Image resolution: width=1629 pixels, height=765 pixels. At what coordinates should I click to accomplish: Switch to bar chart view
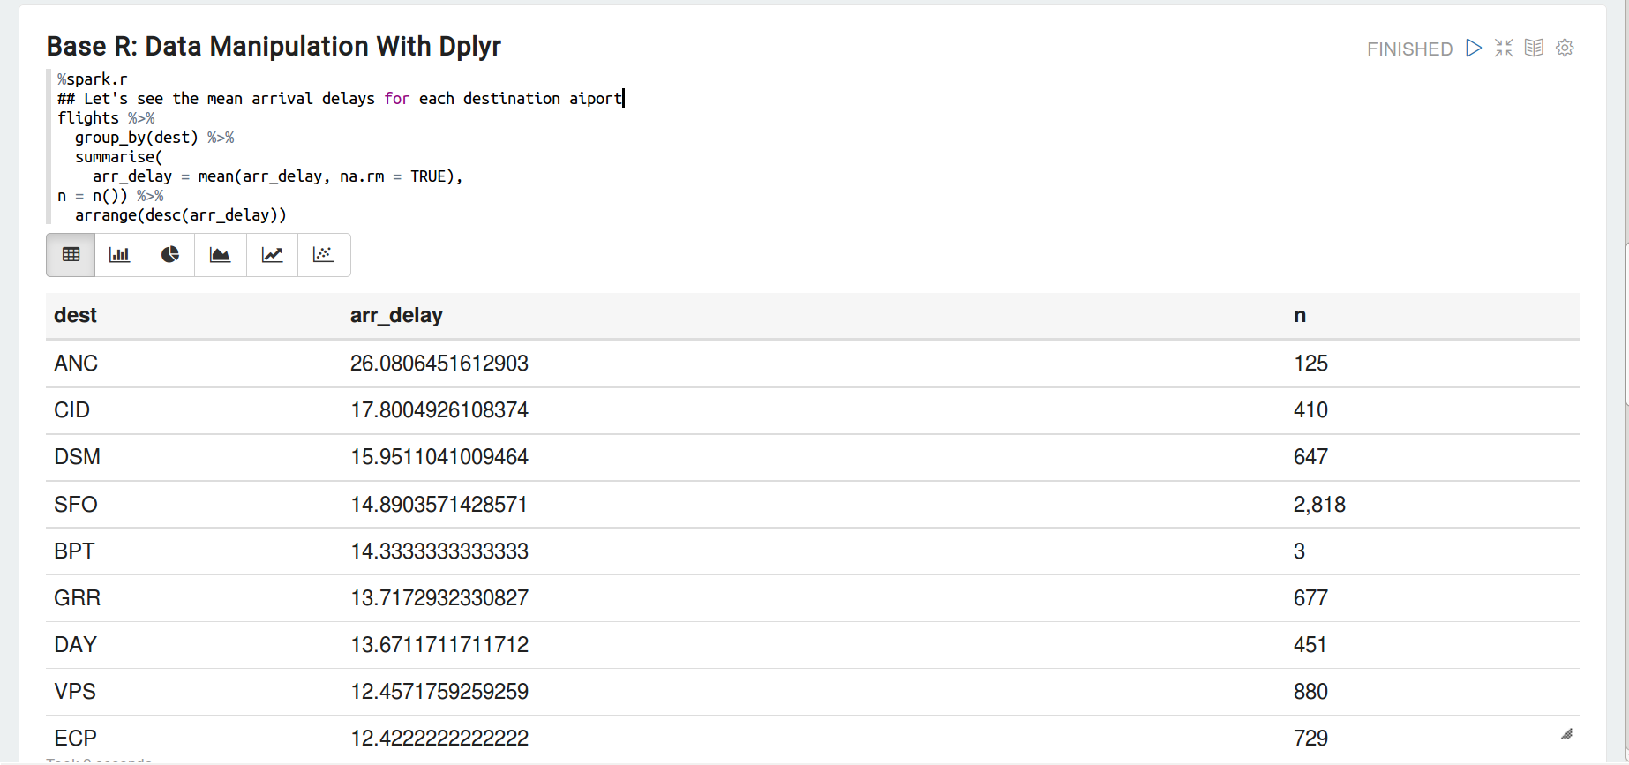pyautogui.click(x=120, y=255)
